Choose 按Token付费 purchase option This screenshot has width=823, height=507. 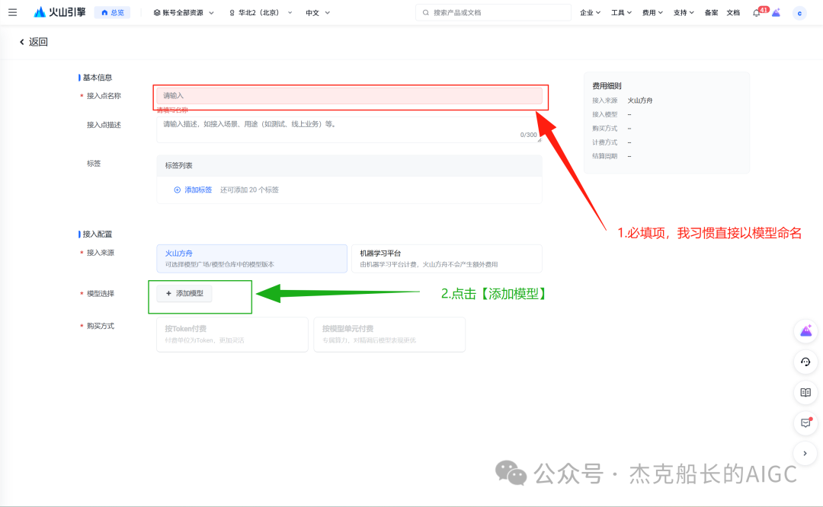(x=232, y=334)
